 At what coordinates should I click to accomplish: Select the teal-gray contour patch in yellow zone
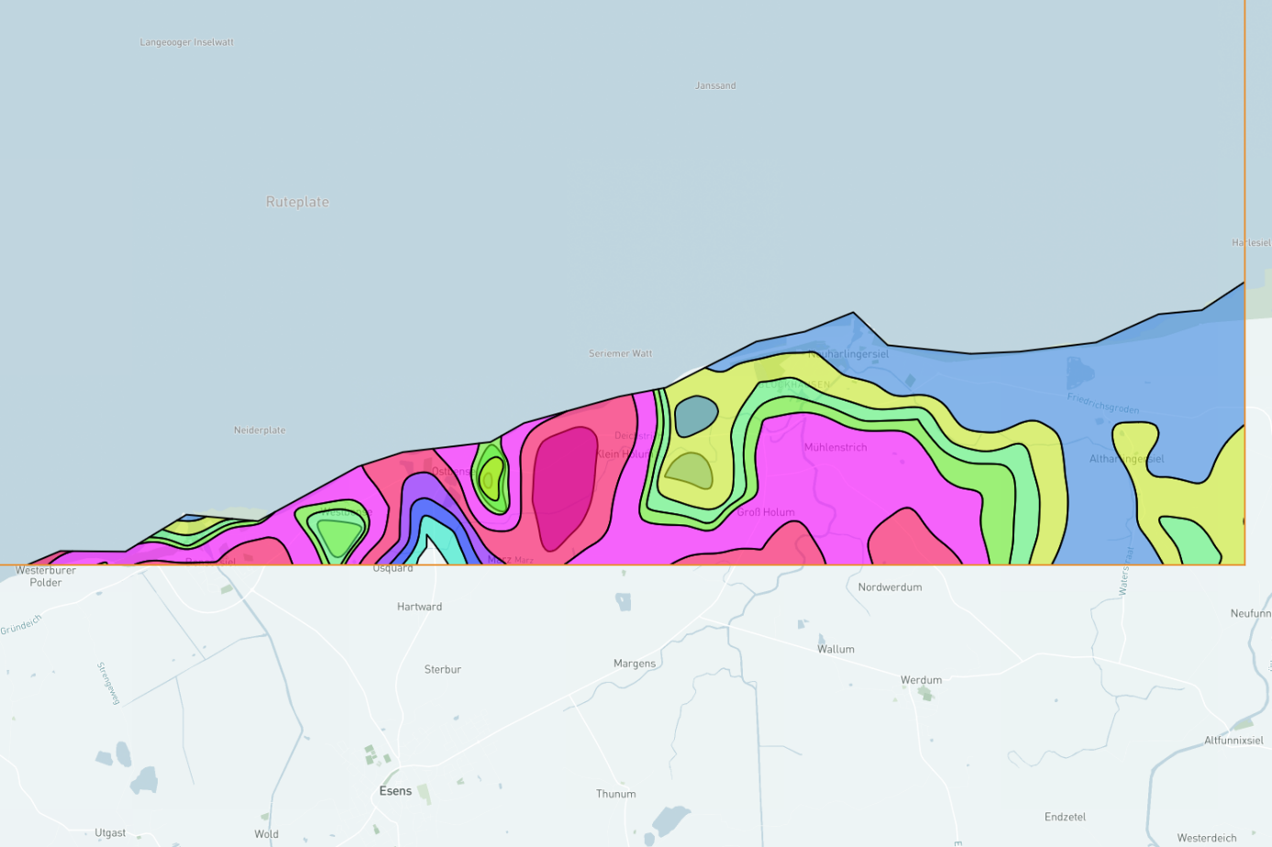(695, 415)
